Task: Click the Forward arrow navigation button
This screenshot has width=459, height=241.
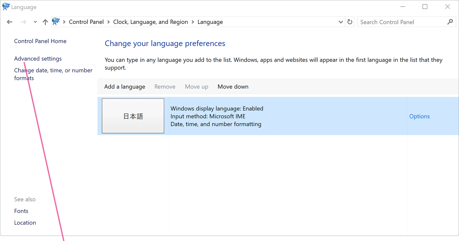Action: pos(23,22)
